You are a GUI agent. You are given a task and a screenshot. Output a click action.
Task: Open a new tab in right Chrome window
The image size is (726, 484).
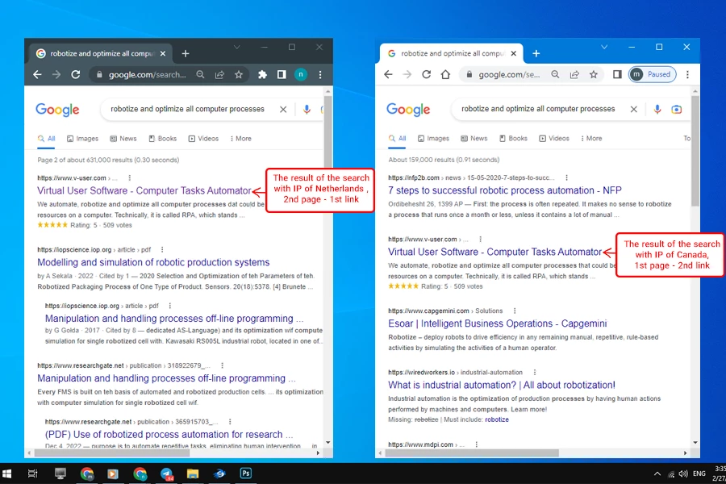pyautogui.click(x=536, y=54)
